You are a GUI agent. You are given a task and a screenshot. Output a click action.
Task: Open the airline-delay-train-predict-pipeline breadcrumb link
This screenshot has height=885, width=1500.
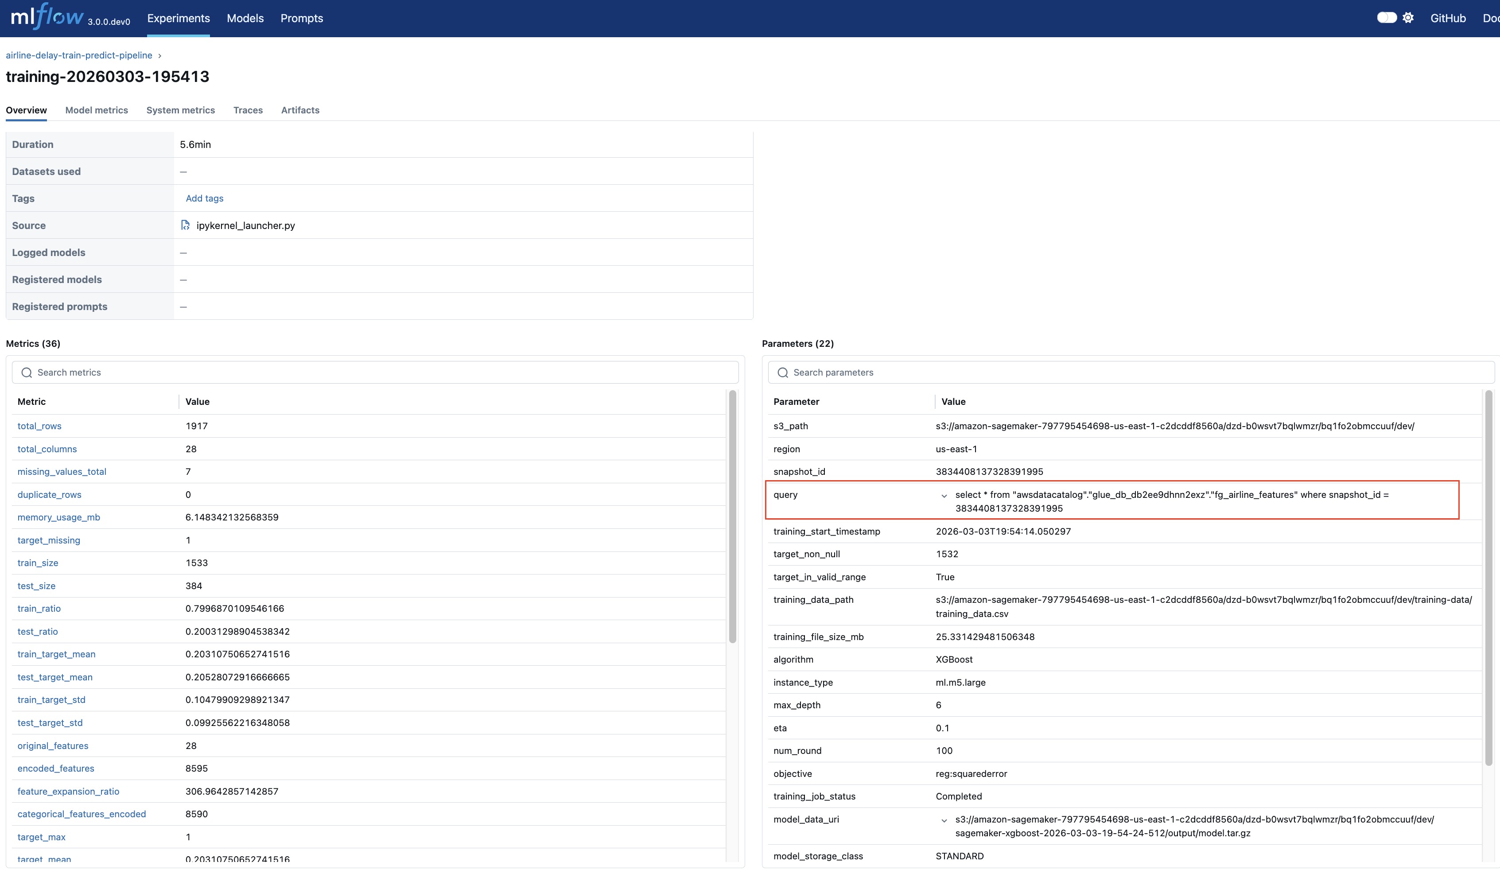(x=79, y=55)
